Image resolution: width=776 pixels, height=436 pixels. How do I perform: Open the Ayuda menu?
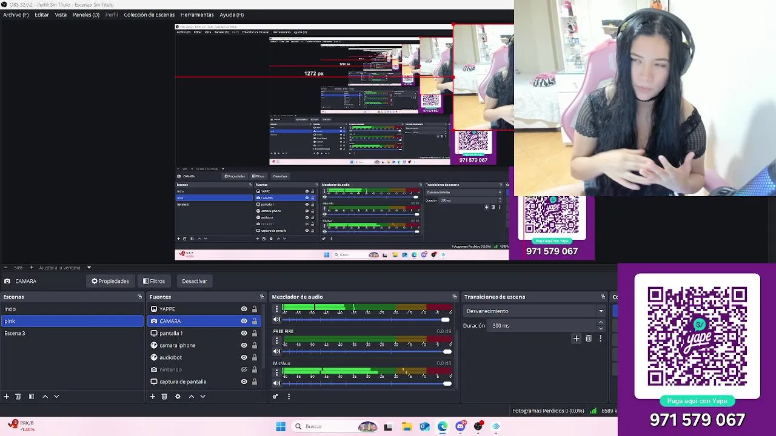232,15
